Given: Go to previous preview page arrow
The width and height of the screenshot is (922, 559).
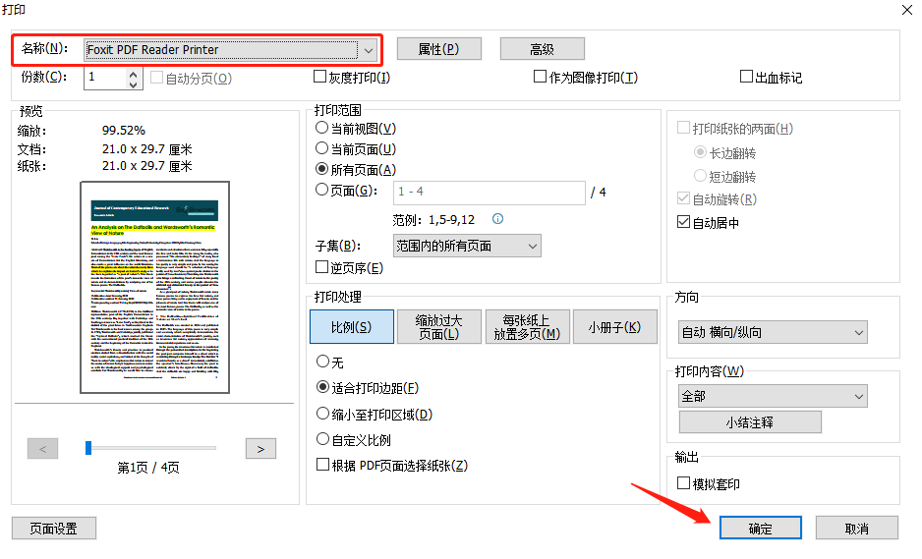Looking at the screenshot, I should (42, 448).
